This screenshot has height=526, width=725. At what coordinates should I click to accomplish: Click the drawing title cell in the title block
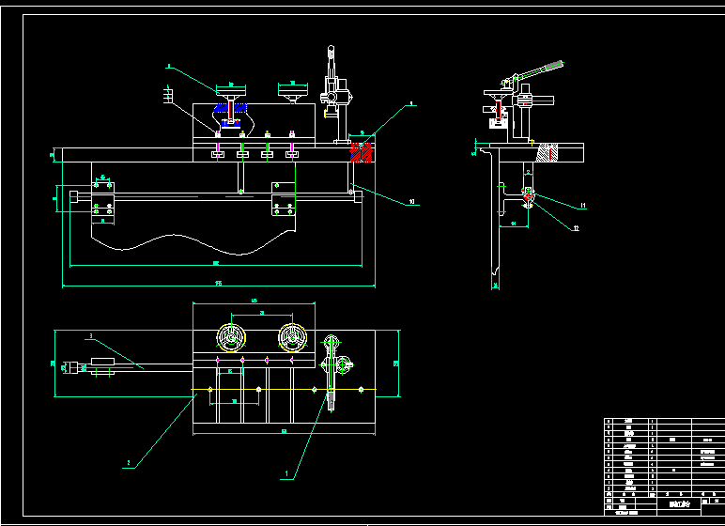[x=679, y=503]
